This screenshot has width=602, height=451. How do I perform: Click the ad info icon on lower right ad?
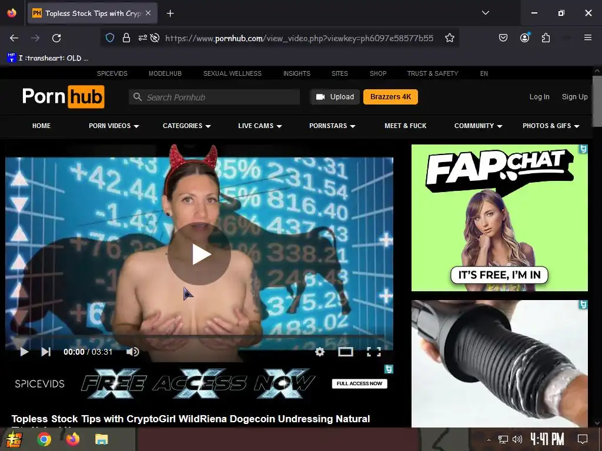[584, 305]
